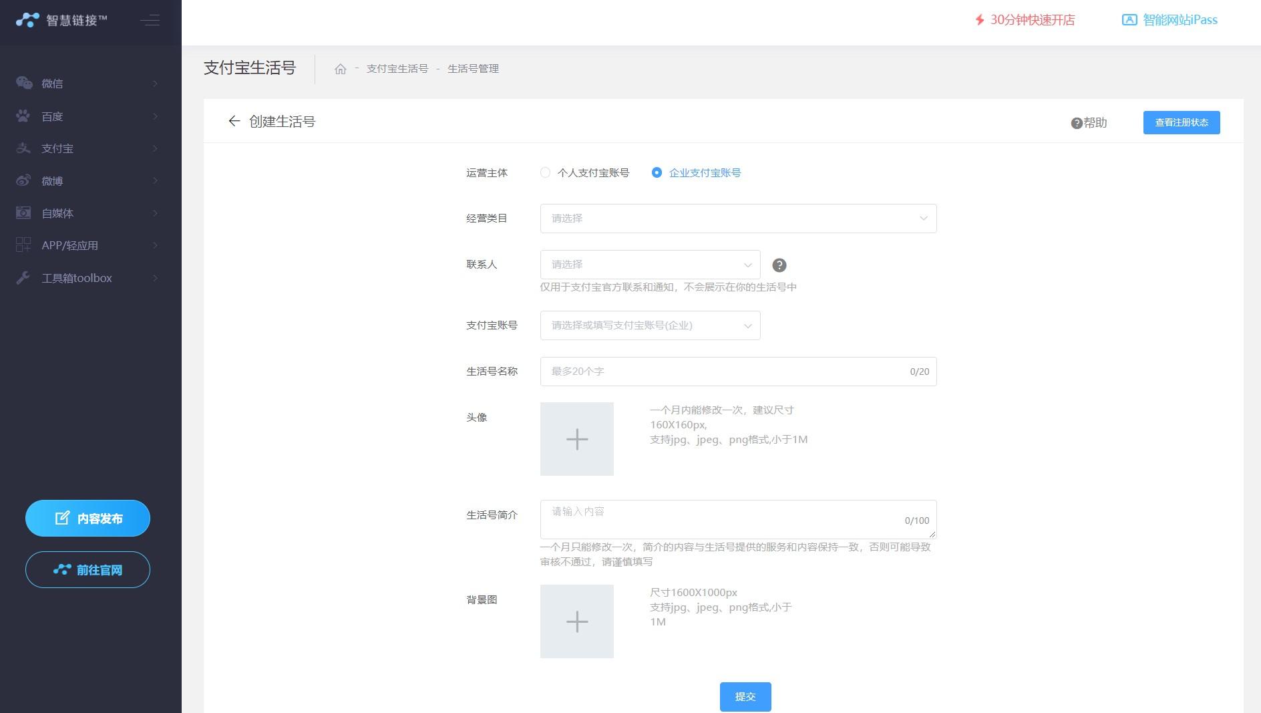Select the 企业支付宝账号 radio option
1261x713 pixels.
(657, 172)
